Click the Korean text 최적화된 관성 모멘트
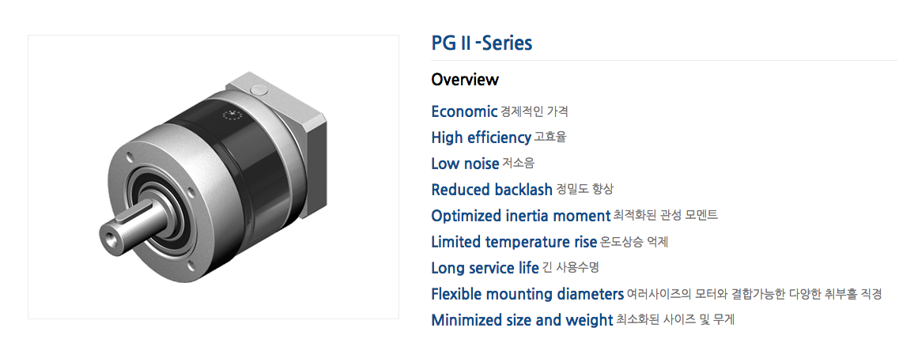914x343 pixels. click(666, 216)
